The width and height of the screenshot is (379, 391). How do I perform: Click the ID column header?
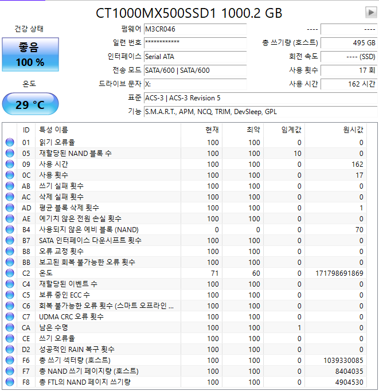point(26,130)
